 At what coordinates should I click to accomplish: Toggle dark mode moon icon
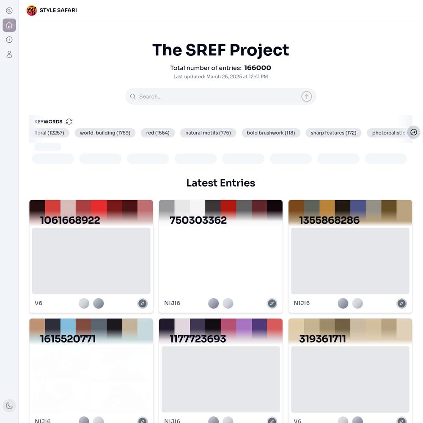coord(9,406)
